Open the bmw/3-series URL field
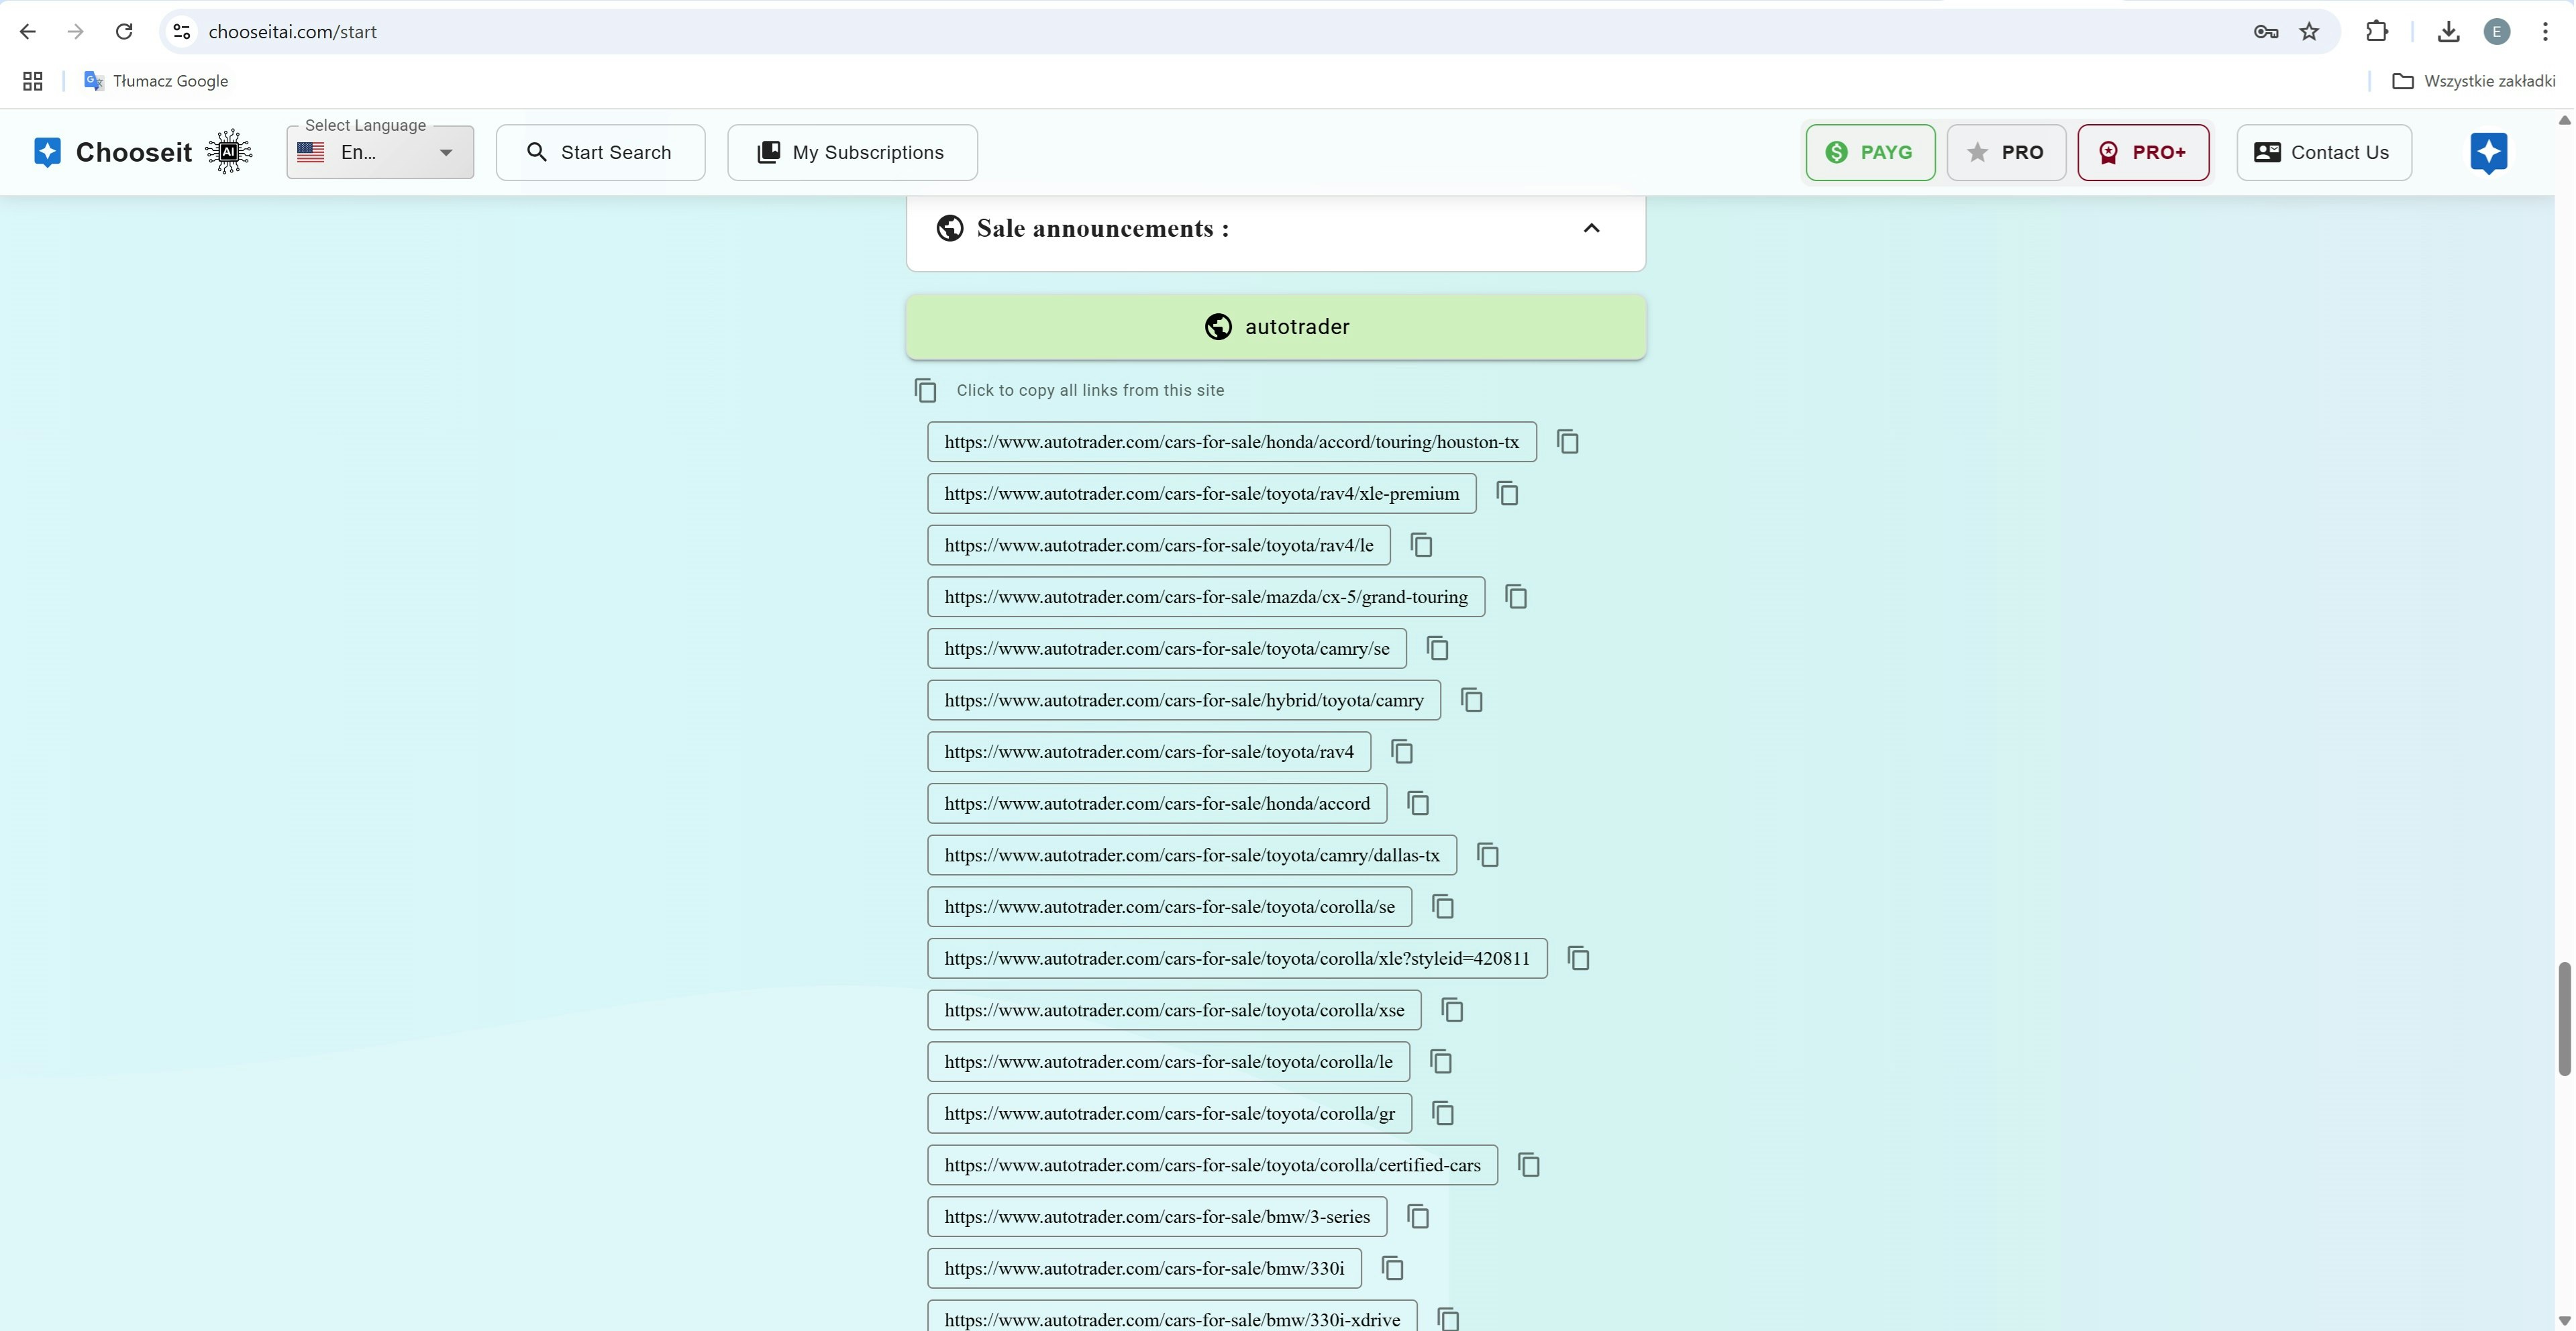This screenshot has width=2576, height=1331. (1156, 1217)
